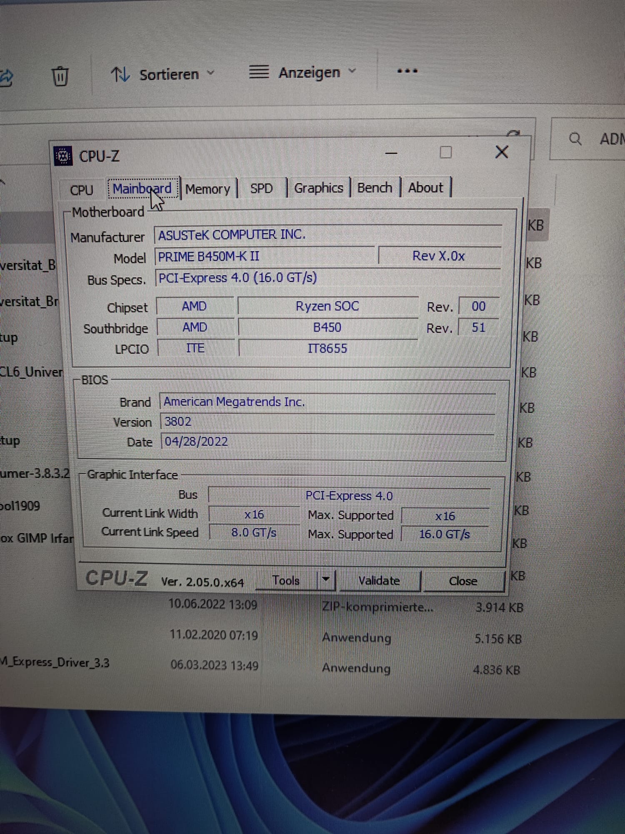Select the M_Express_Driver_3.3 file in Explorer

[55, 662]
